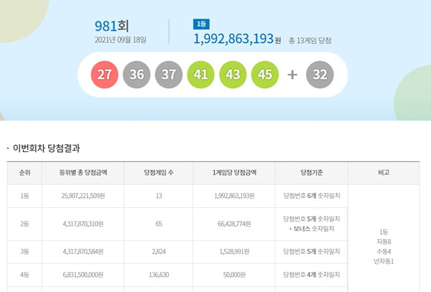The image size is (431, 292).
Task: Select winner count 13 in 1등 row
Action: pos(159,196)
